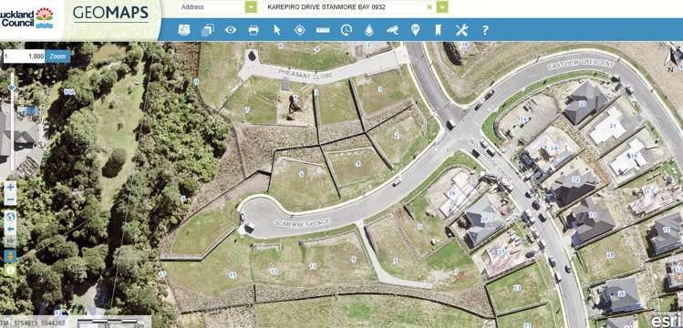Open the help question mark

tap(485, 29)
